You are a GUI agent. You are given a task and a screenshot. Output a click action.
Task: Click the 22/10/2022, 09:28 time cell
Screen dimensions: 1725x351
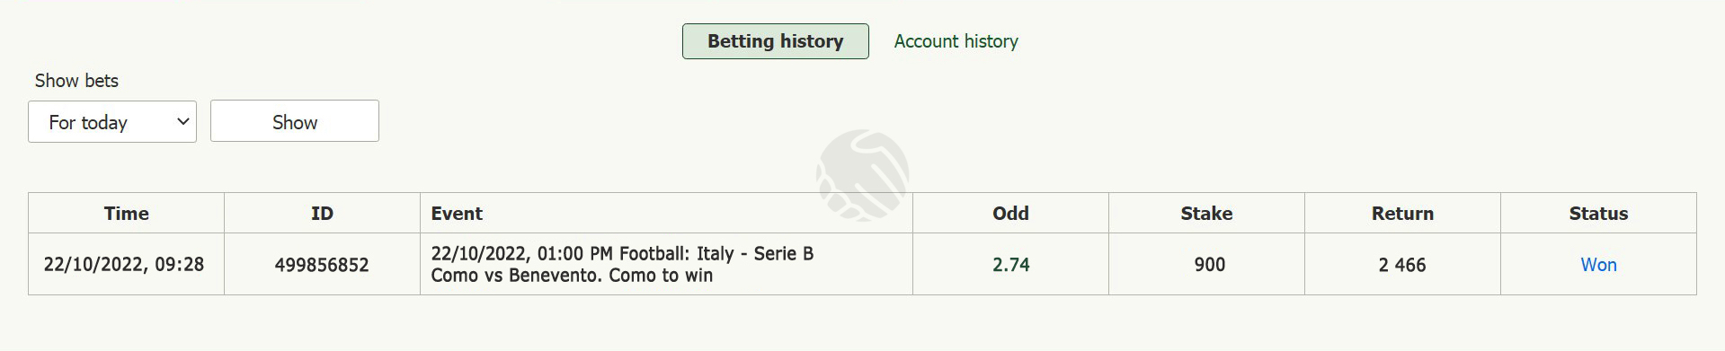(x=126, y=265)
